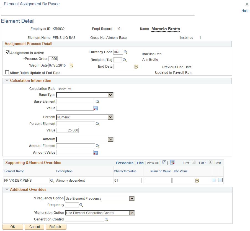Uncheck the Assignment Is Active checkbox
The width and height of the screenshot is (250, 231).
[x=7, y=52]
